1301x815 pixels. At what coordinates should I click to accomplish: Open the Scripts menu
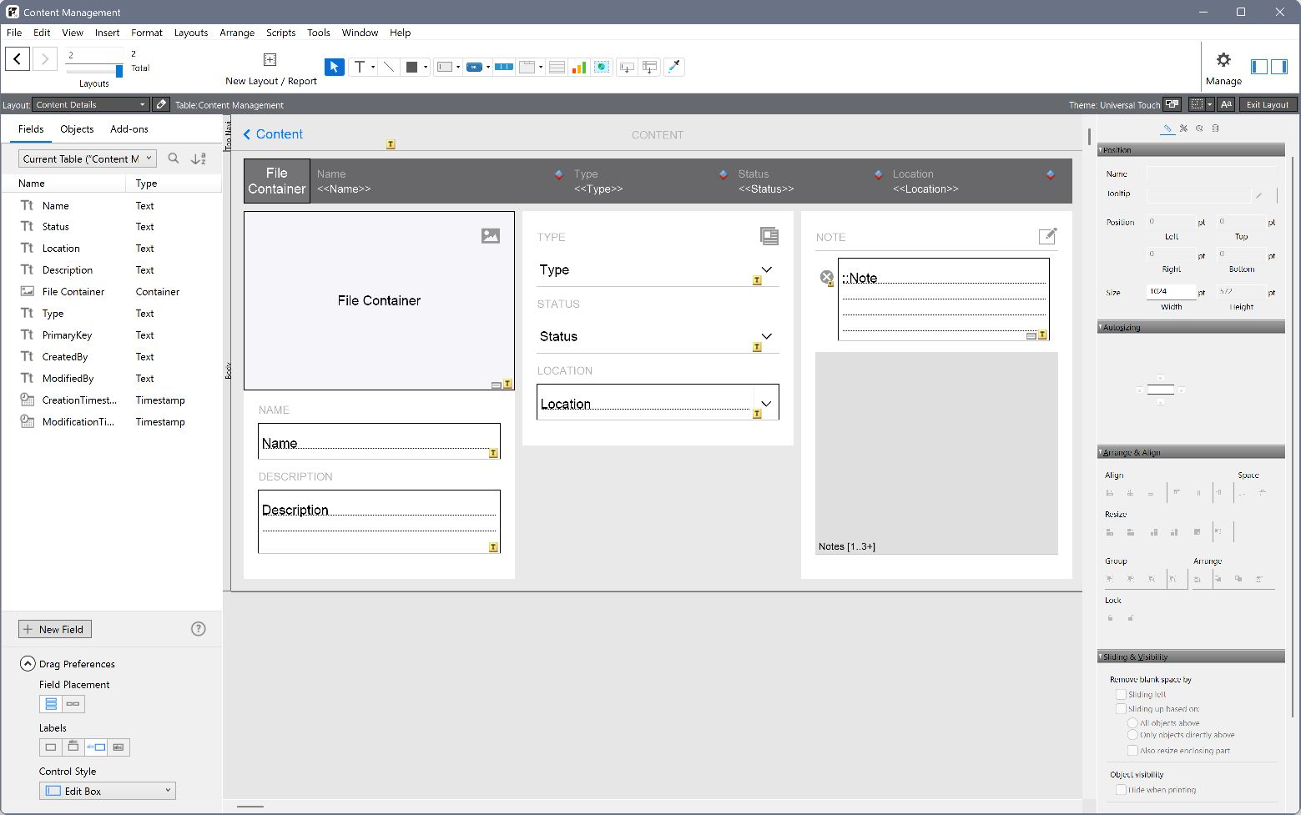point(280,33)
